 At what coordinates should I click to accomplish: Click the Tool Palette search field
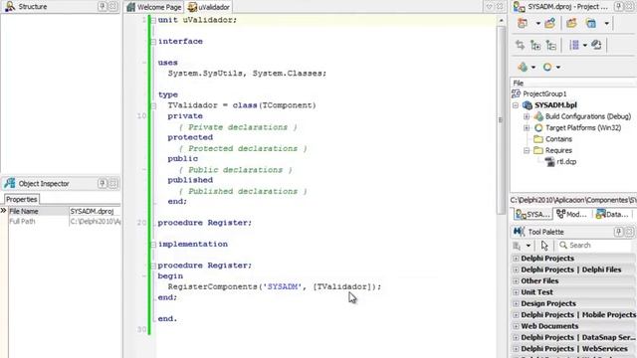[x=595, y=246]
